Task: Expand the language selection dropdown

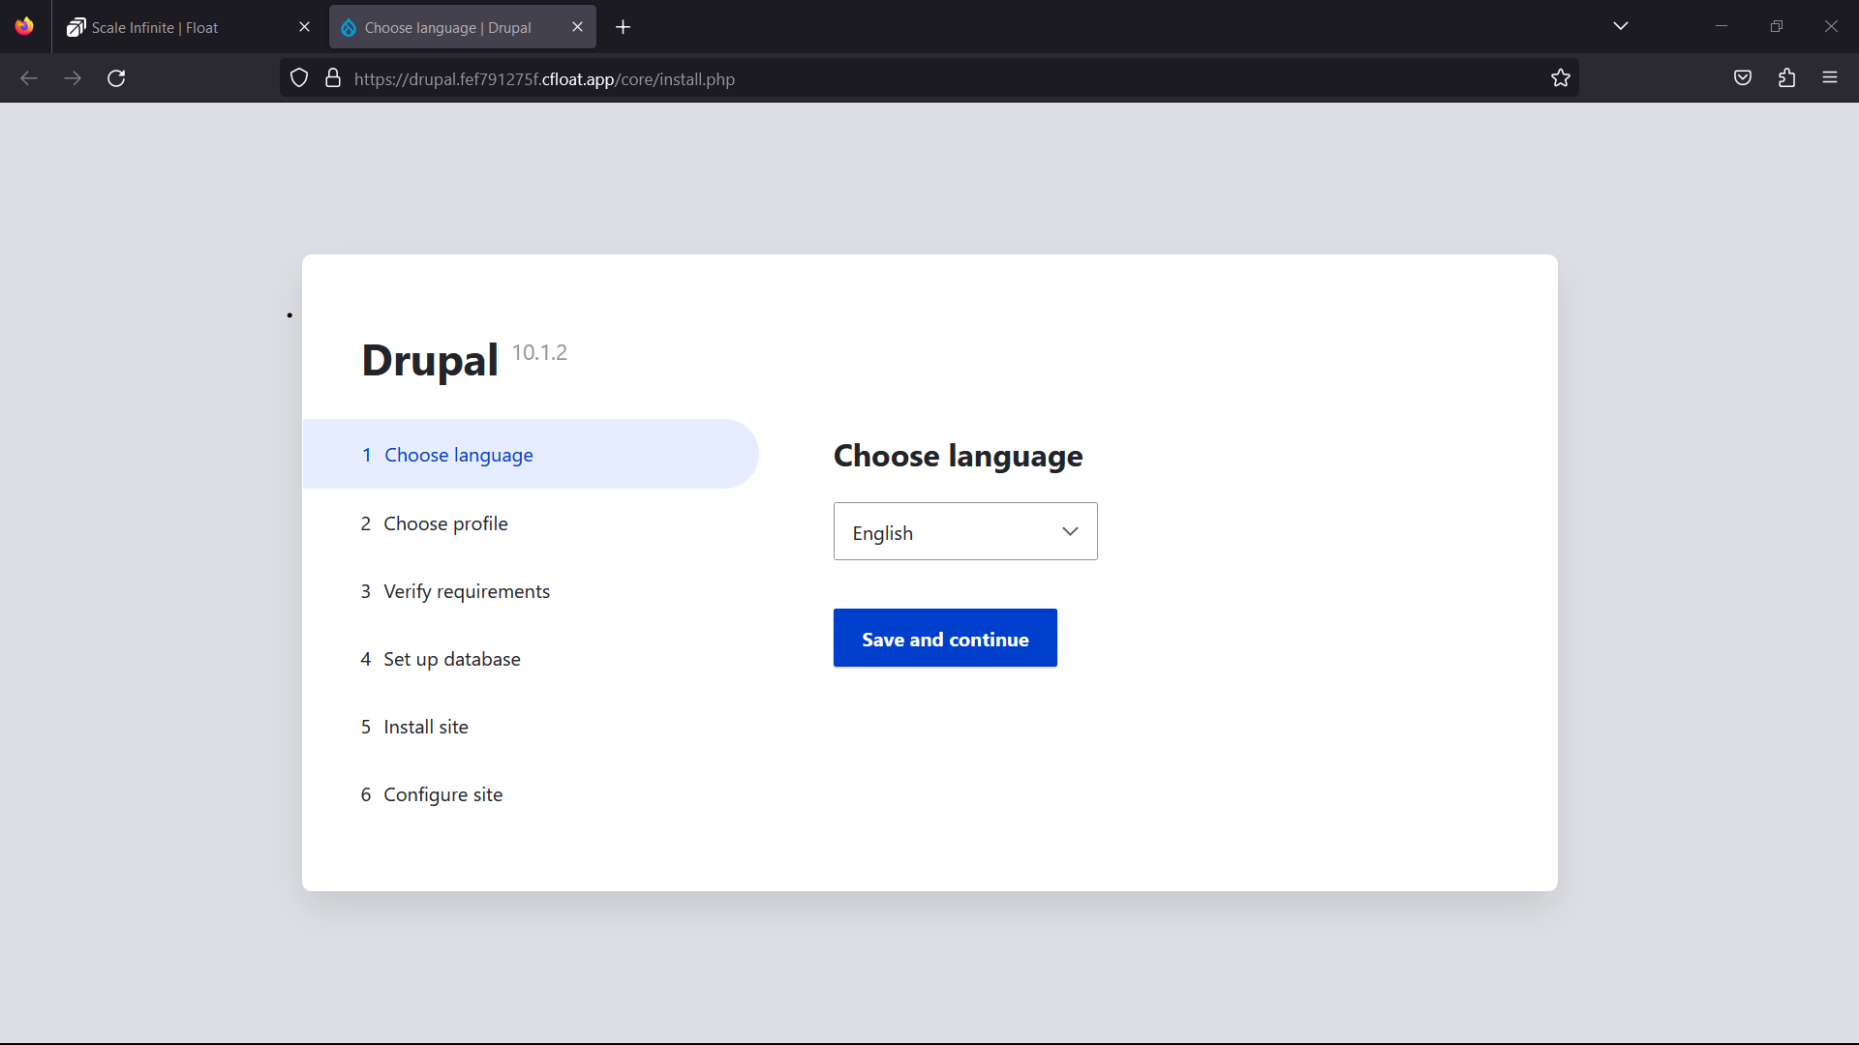Action: (965, 531)
